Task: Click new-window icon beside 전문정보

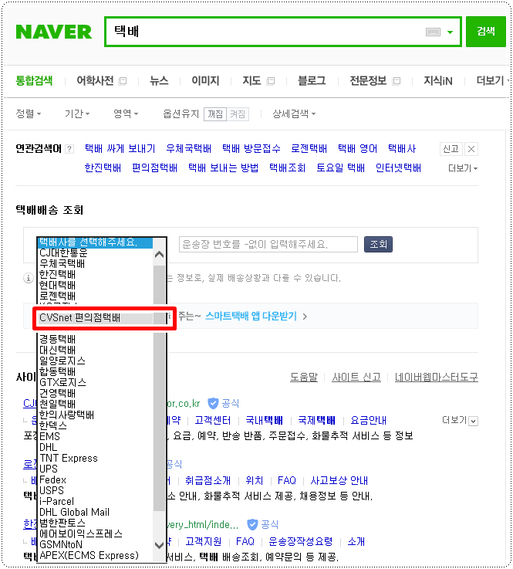Action: coord(397,81)
